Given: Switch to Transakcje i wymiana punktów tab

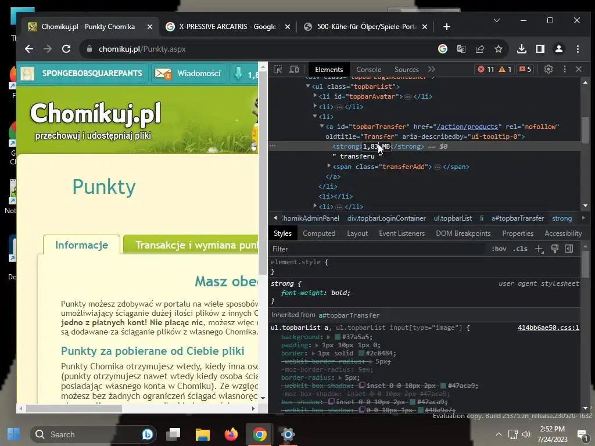Looking at the screenshot, I should (191, 245).
